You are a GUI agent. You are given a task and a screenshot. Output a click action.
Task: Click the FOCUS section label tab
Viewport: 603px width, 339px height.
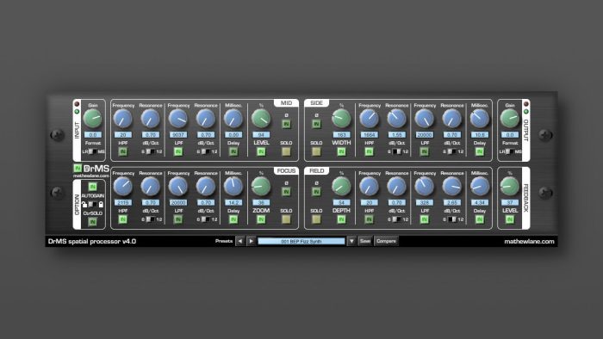286,171
